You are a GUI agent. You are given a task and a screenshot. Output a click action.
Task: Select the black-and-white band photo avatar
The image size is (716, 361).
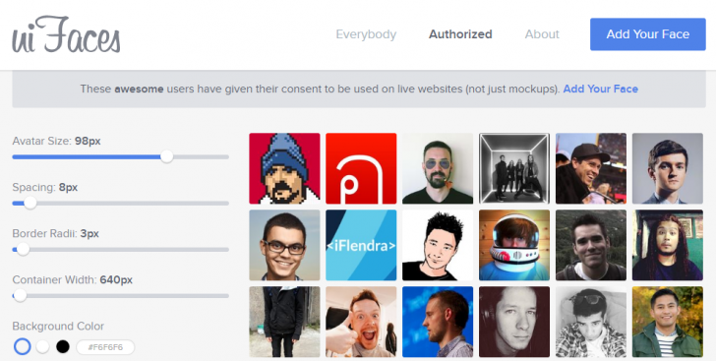coord(514,168)
